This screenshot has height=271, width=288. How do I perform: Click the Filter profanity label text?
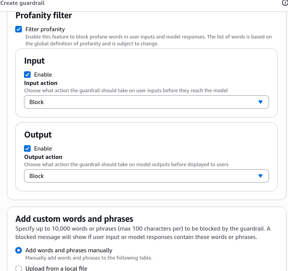(x=45, y=29)
